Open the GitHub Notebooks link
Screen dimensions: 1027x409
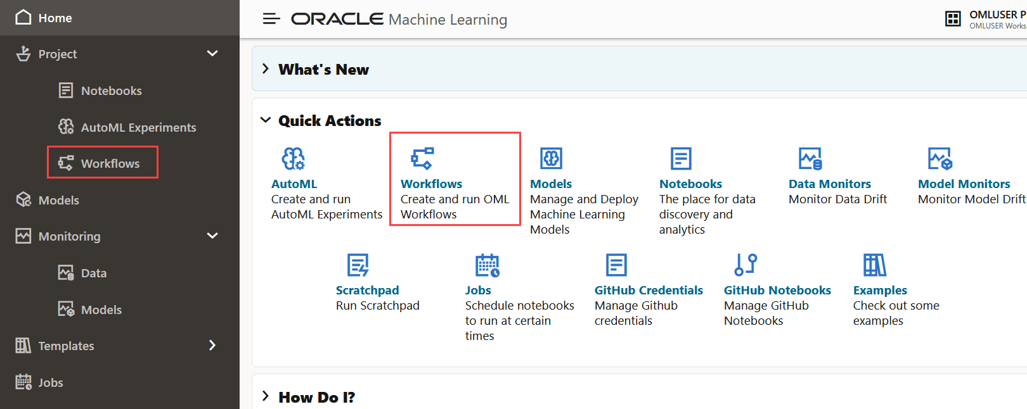click(777, 291)
